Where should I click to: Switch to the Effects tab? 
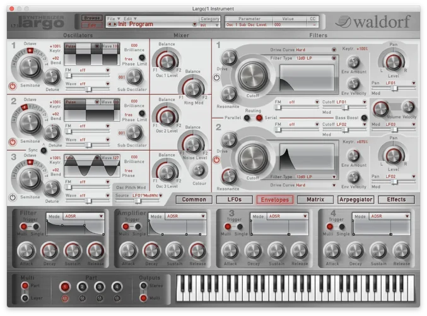397,200
